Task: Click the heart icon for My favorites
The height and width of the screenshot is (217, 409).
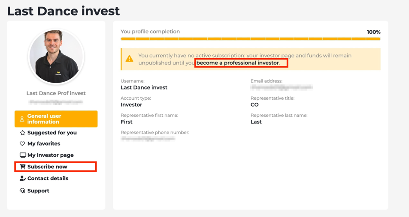Action: point(22,144)
